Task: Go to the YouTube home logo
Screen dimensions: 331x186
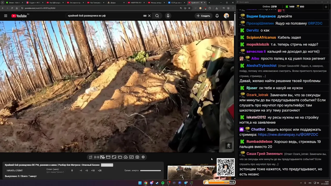Action: click(19, 16)
